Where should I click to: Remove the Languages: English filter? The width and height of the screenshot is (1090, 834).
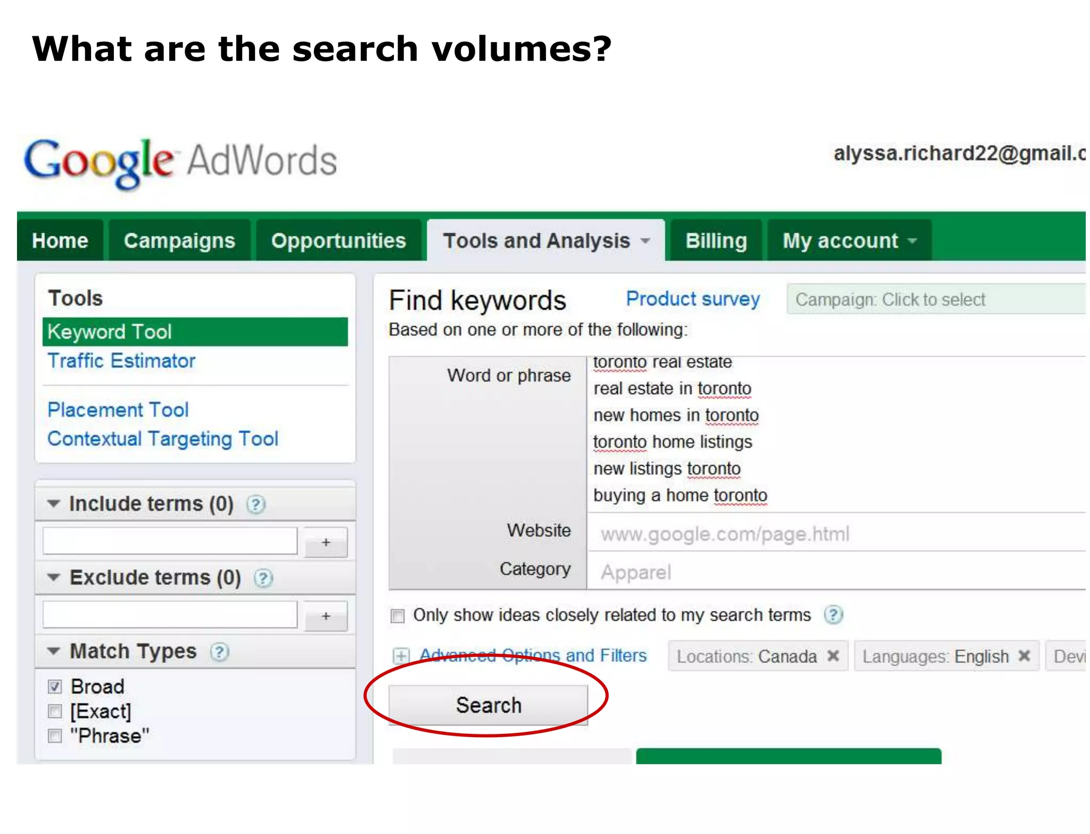(1024, 656)
